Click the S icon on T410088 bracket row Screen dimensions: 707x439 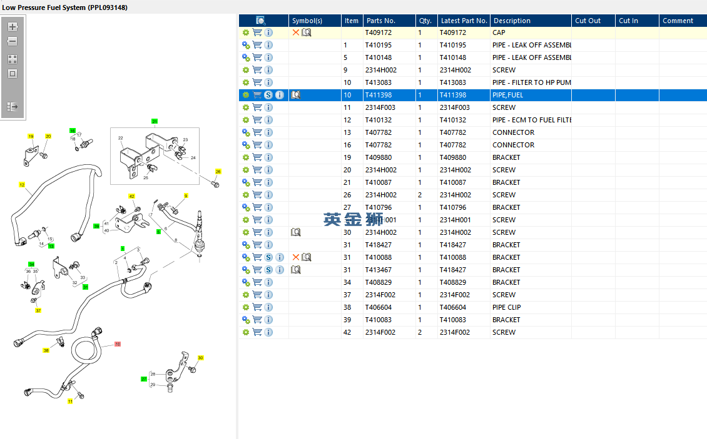[268, 257]
